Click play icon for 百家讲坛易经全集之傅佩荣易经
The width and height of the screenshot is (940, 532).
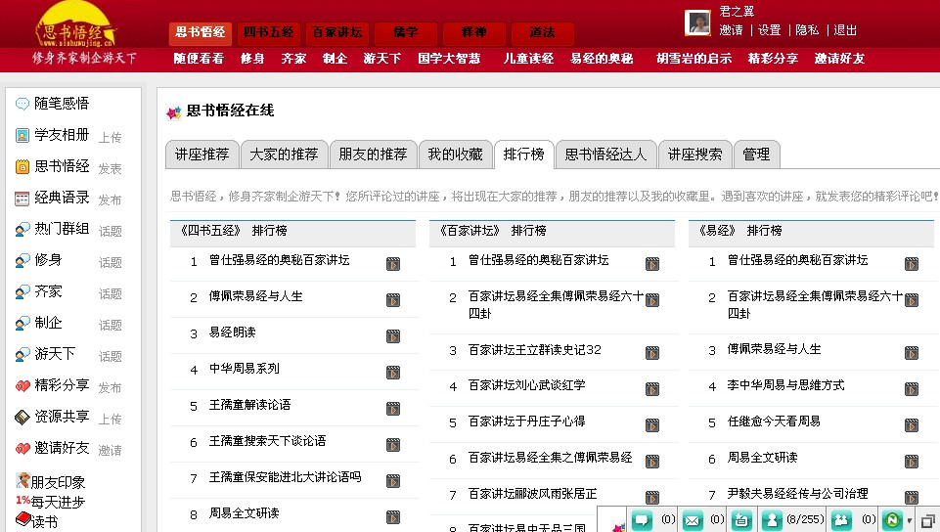tap(652, 462)
